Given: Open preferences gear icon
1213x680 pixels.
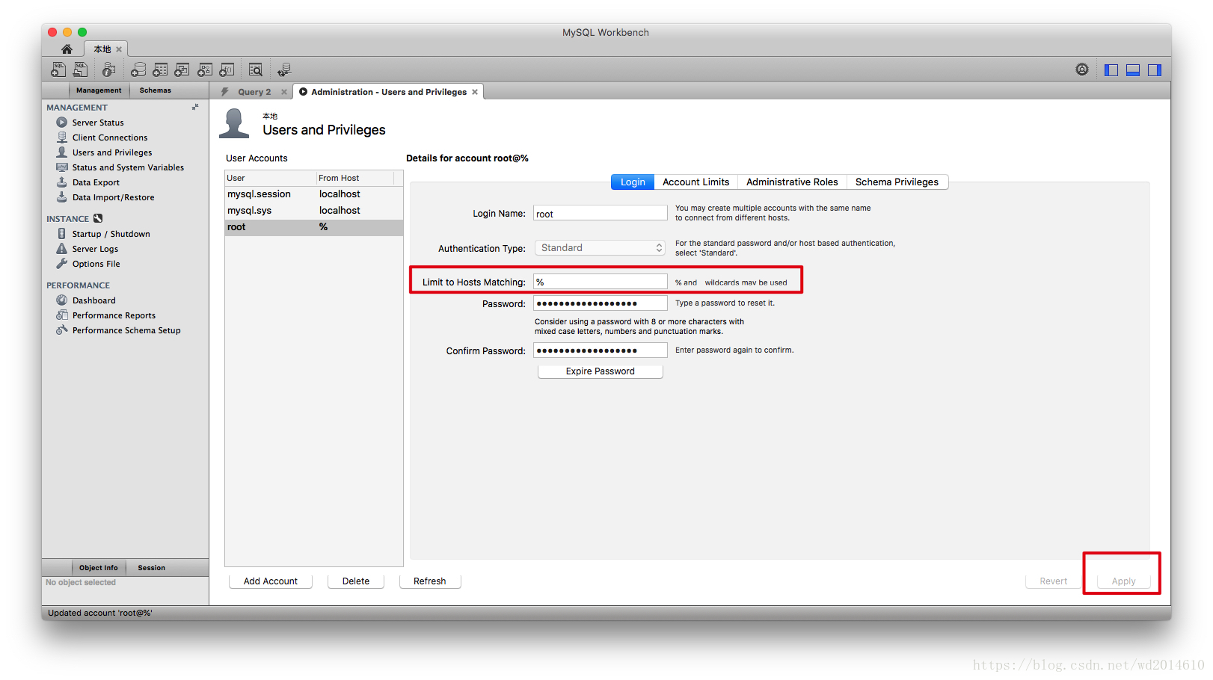Looking at the screenshot, I should (1082, 69).
